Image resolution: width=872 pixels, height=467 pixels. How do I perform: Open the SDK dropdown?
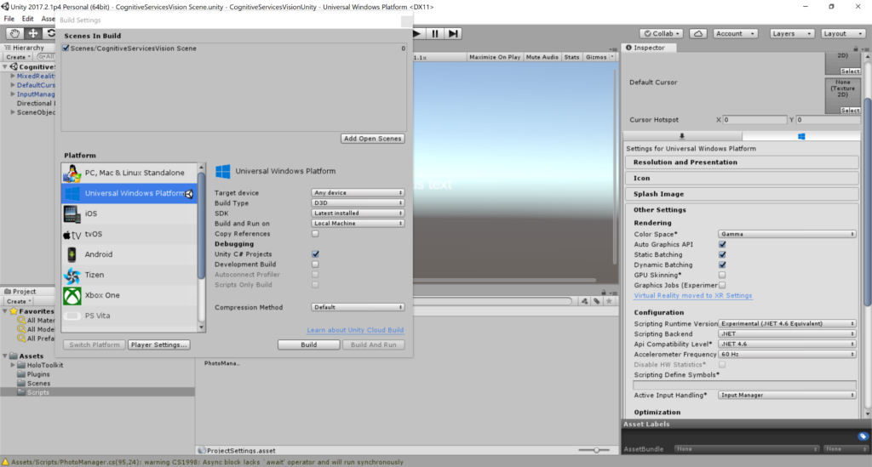(358, 214)
